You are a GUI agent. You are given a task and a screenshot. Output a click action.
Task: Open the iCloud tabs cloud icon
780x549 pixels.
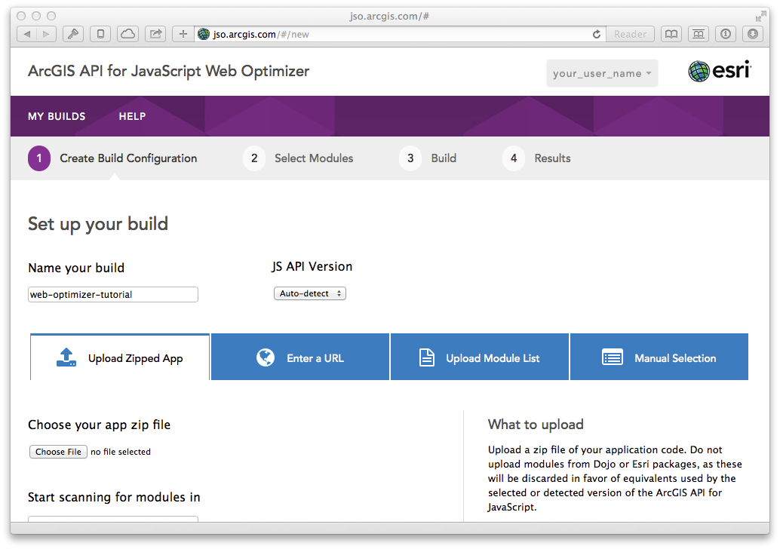(127, 35)
